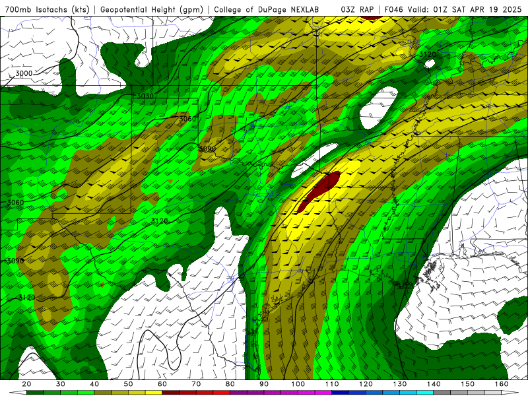Viewport: 528px width, 396px height.
Task: Click the "3120" contour label in lower left
Action: click(26, 298)
